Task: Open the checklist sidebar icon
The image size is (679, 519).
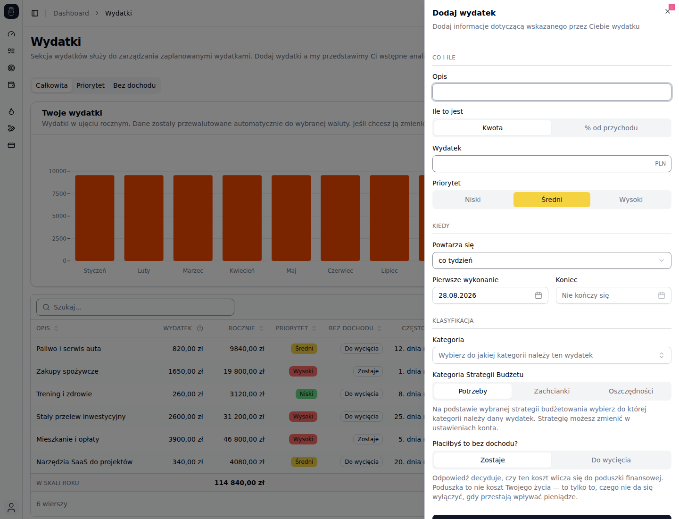Action: (x=11, y=51)
